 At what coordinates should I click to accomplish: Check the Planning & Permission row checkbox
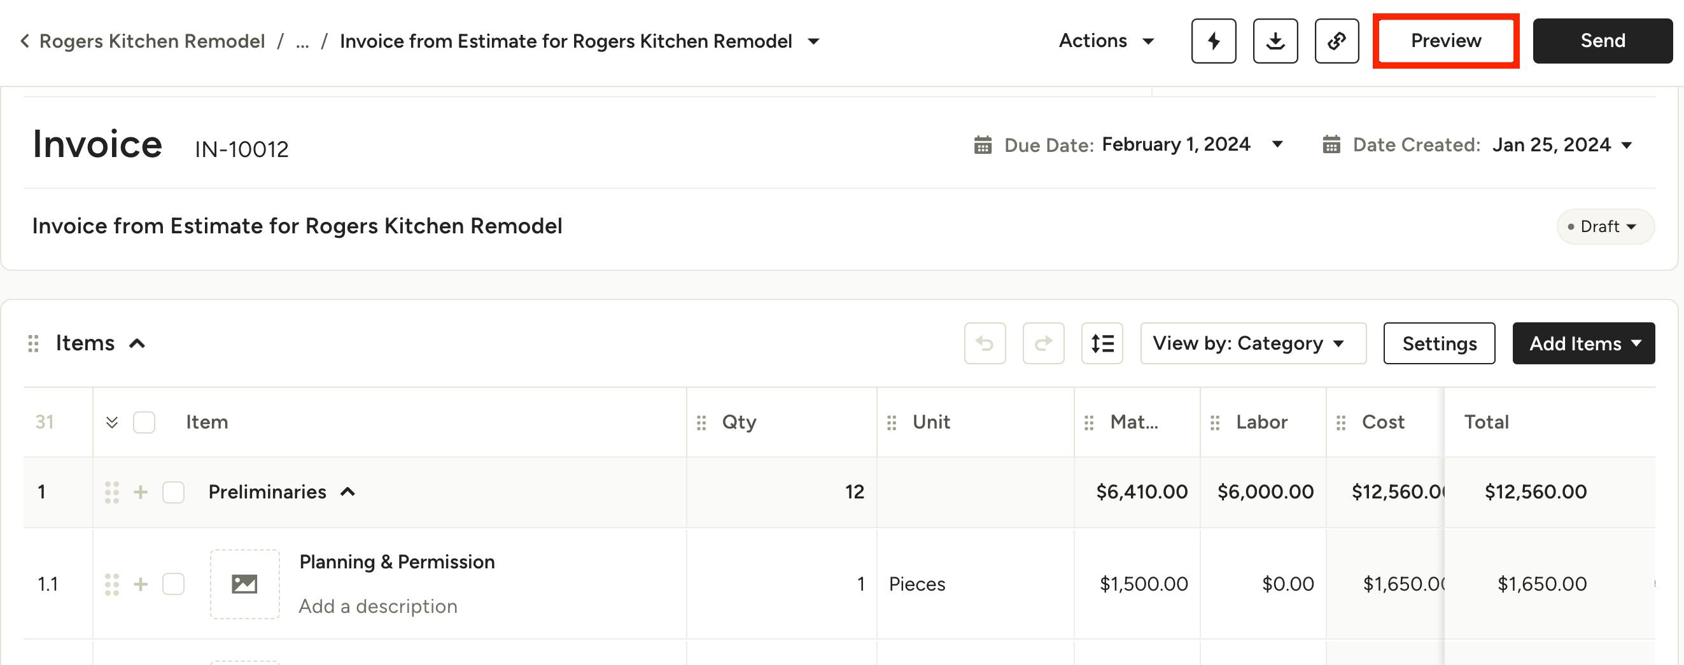(173, 584)
